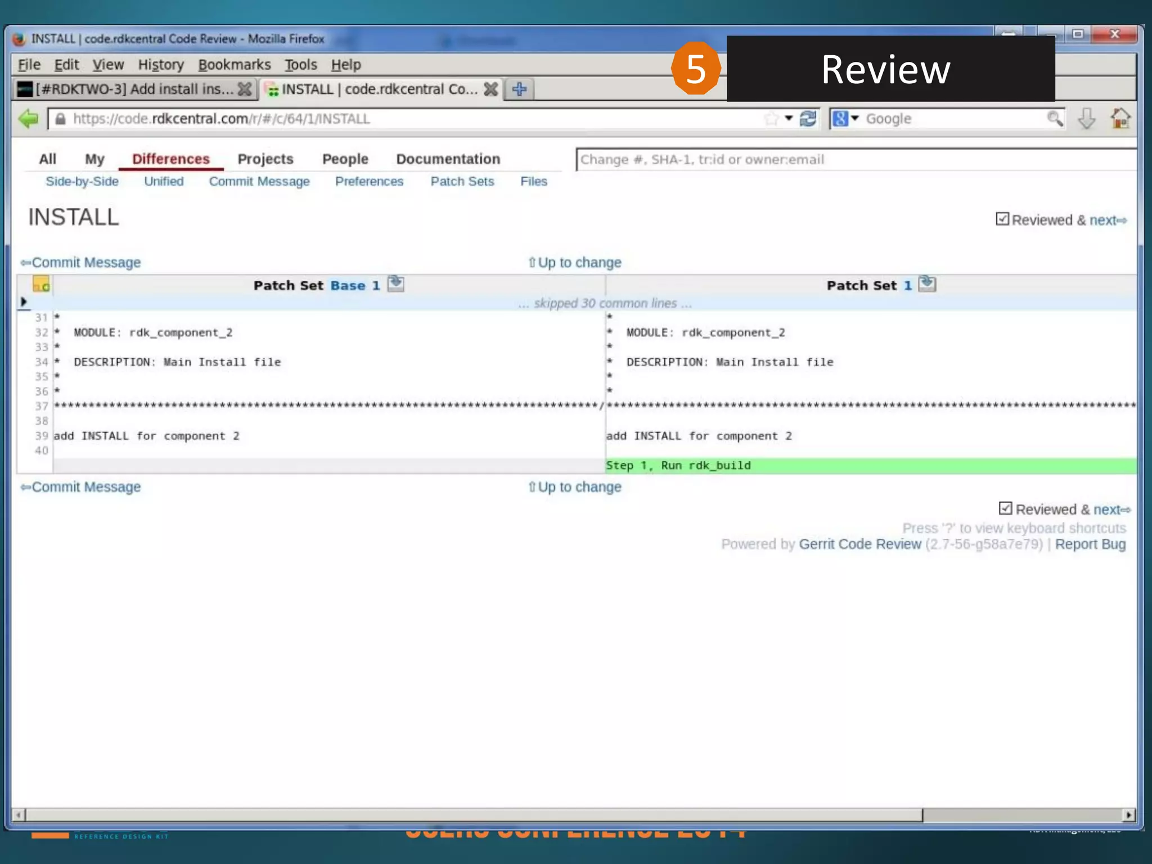This screenshot has width=1152, height=864.
Task: Open the Side-by-Side diff view
Action: 82,181
